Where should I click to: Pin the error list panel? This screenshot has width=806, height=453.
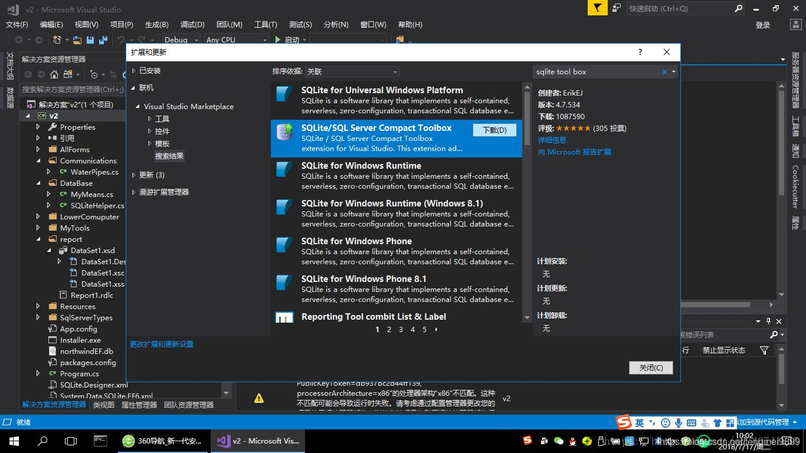click(x=769, y=321)
